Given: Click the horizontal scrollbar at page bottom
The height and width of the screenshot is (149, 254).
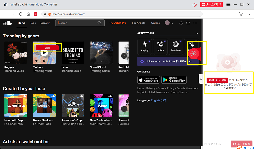Looking at the screenshot, I should (100, 147).
